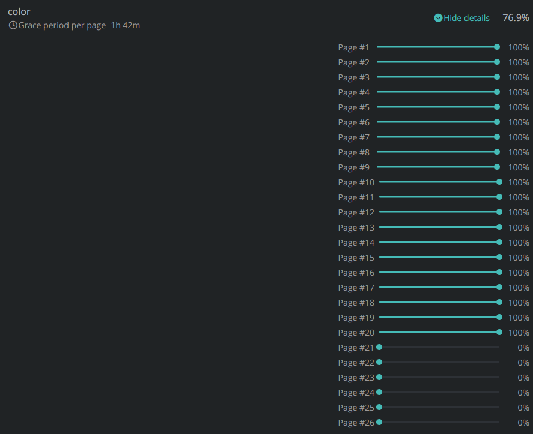Click the 100% value for Page #1
This screenshot has height=434, width=533.
(519, 47)
